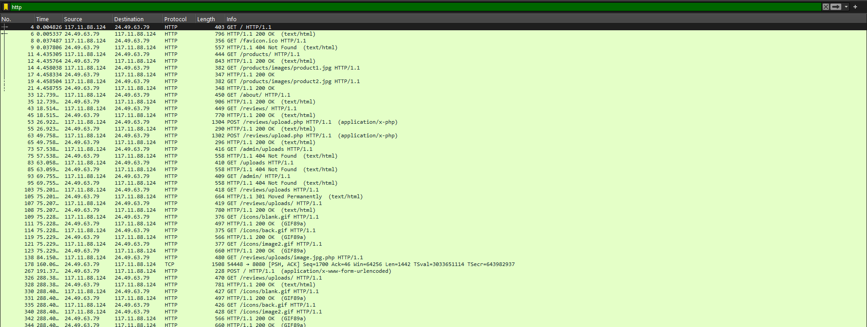Sort packets by Destination column
The width and height of the screenshot is (867, 327).
pos(138,19)
